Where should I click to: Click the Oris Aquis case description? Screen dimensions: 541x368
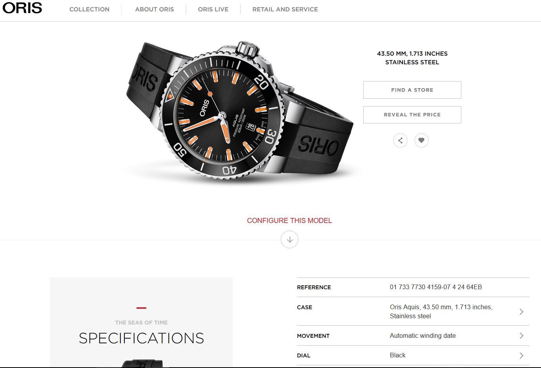click(x=441, y=312)
